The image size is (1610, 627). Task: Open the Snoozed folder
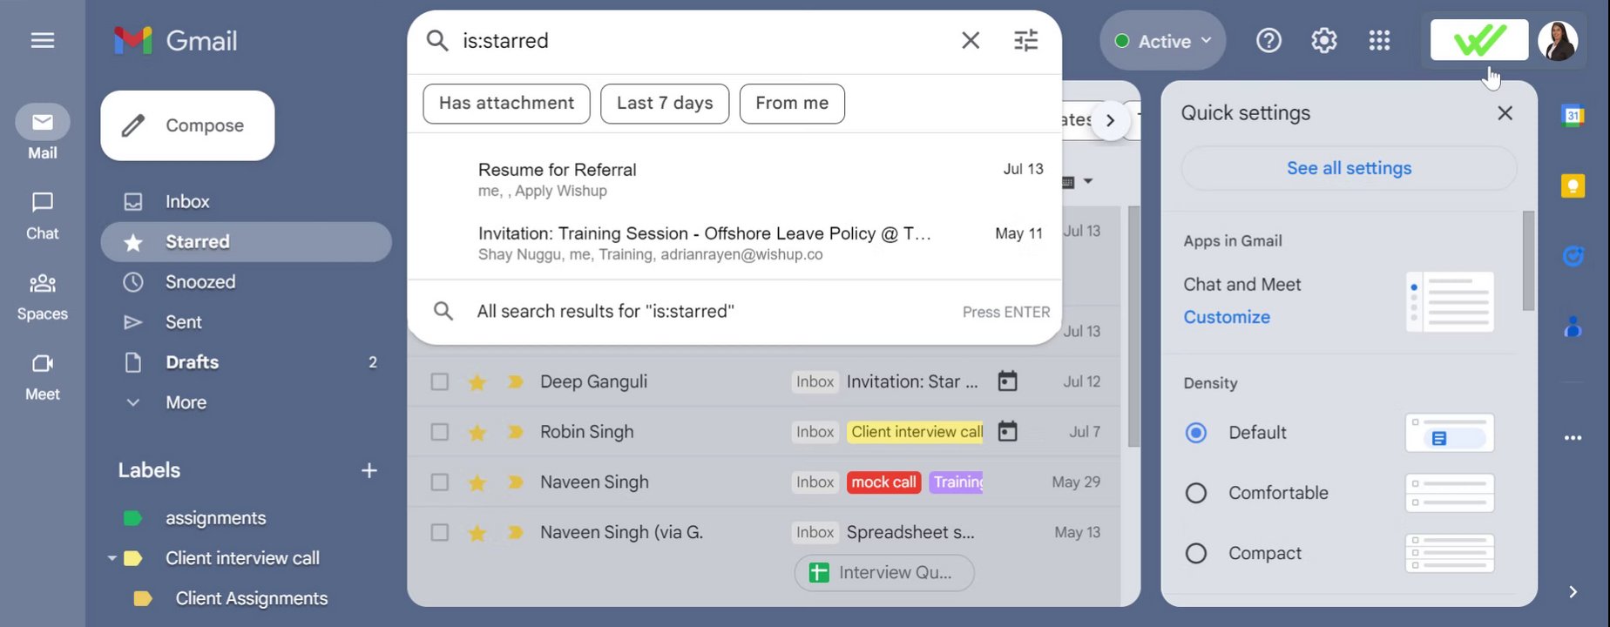[200, 282]
